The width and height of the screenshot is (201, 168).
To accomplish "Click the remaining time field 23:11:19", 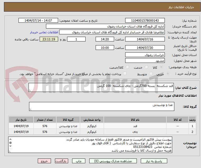I will click(x=49, y=39).
